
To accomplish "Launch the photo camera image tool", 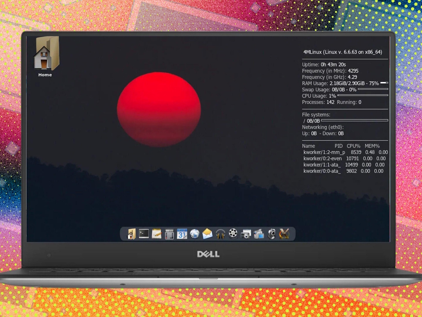I will pos(246,234).
